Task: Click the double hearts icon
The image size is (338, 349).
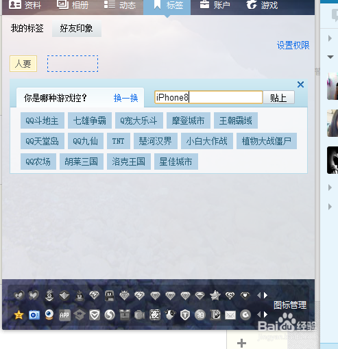Action: [x=34, y=296]
